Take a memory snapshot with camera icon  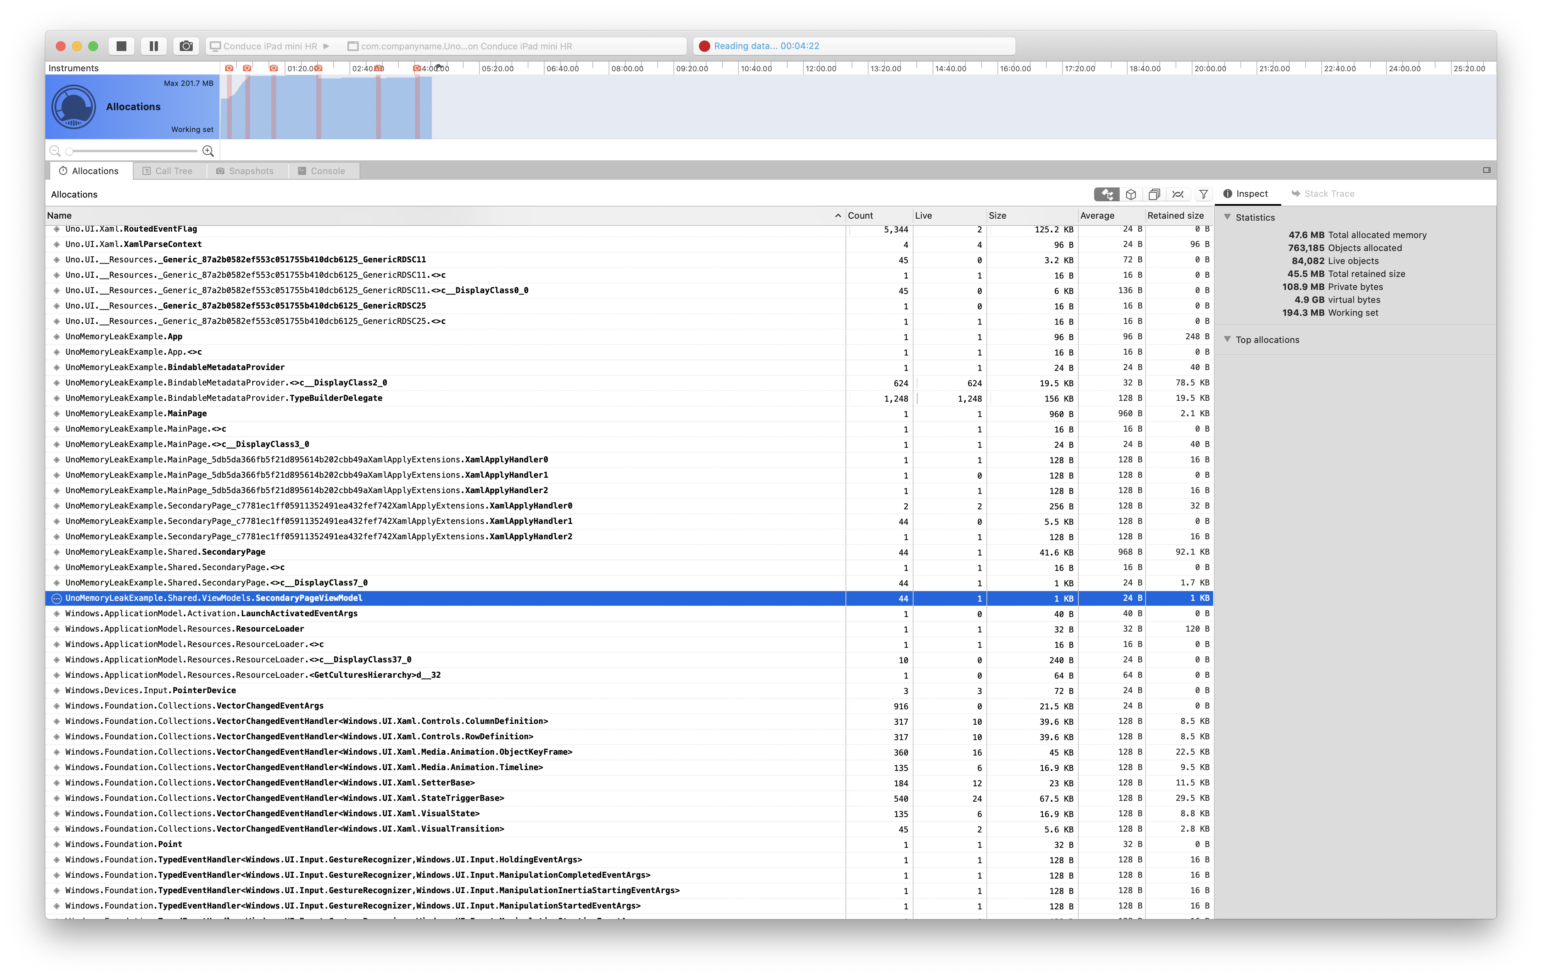[186, 46]
